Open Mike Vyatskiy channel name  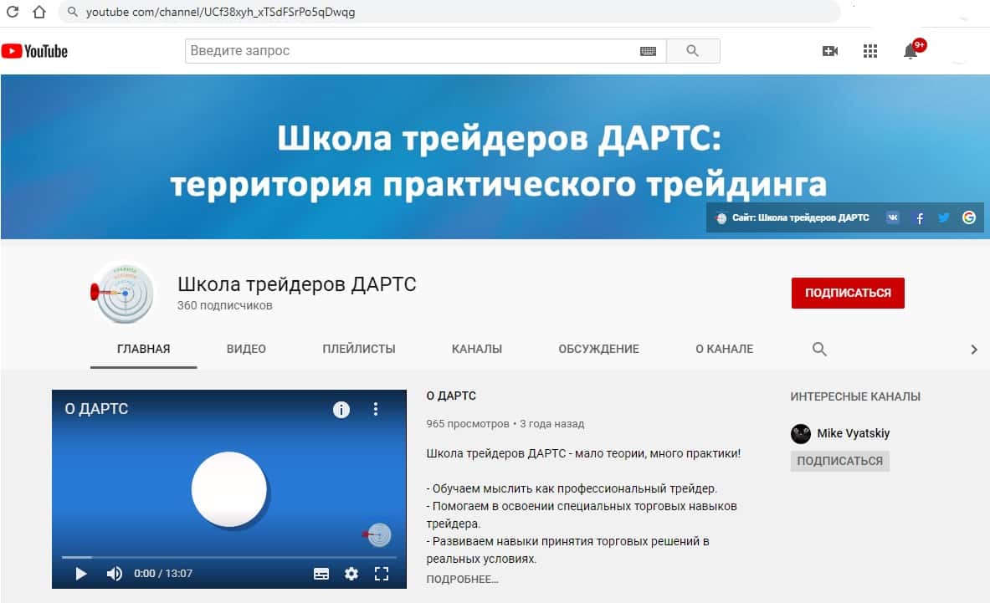point(853,433)
